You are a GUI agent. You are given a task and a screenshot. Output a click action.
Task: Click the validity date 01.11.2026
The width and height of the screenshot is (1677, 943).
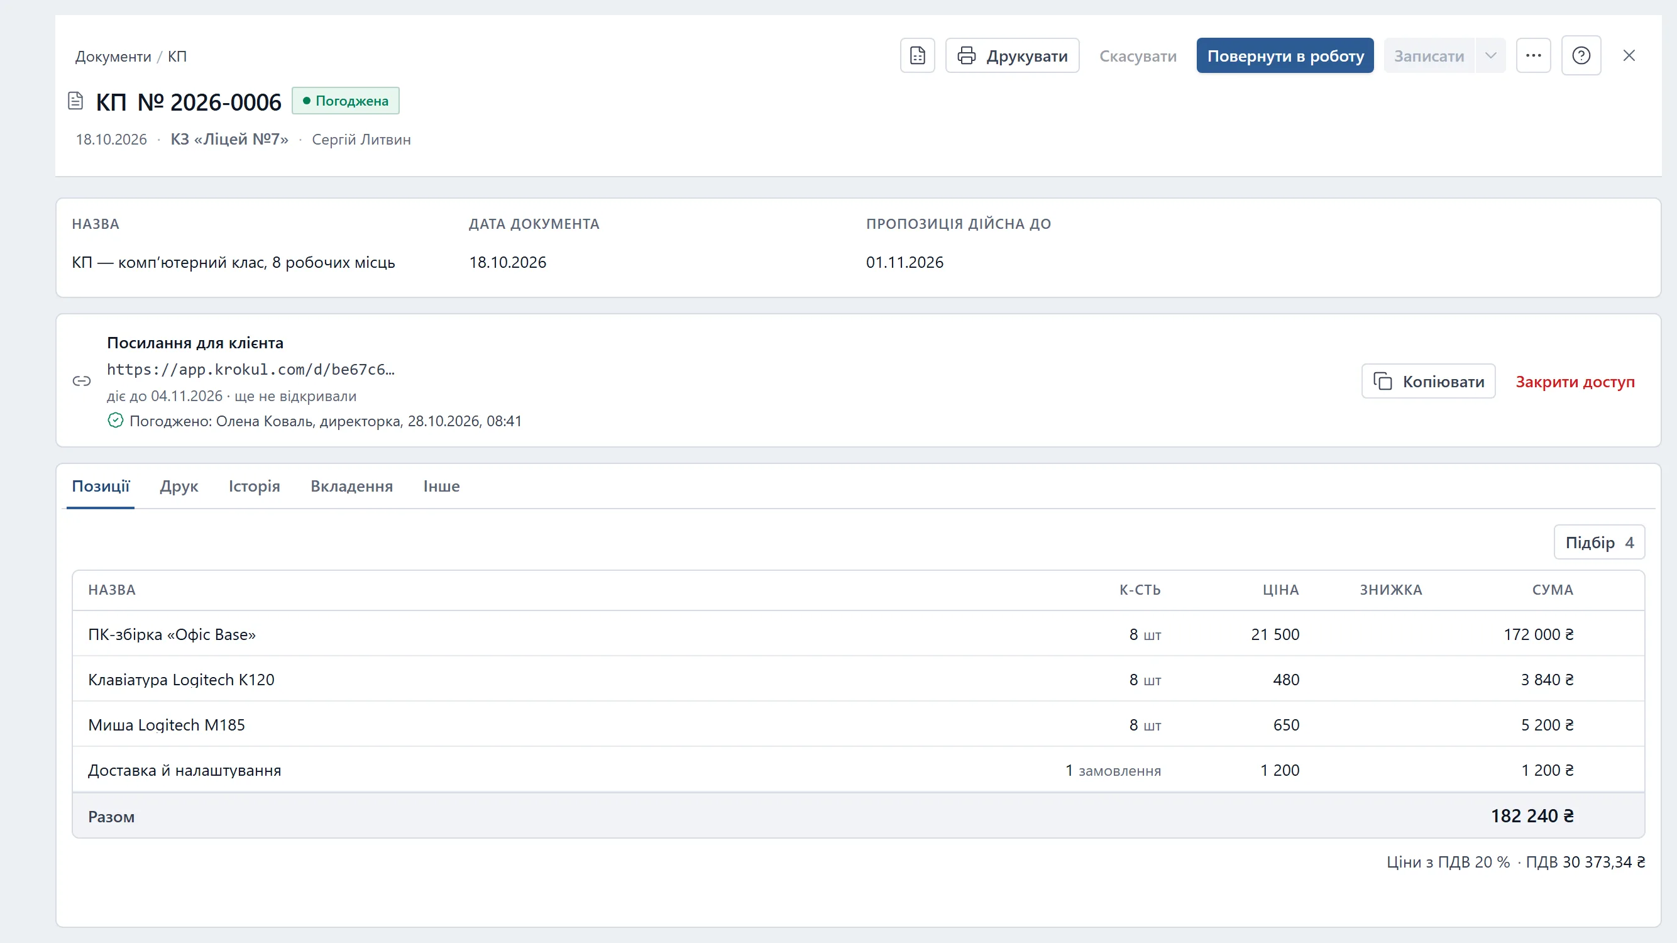coord(904,262)
